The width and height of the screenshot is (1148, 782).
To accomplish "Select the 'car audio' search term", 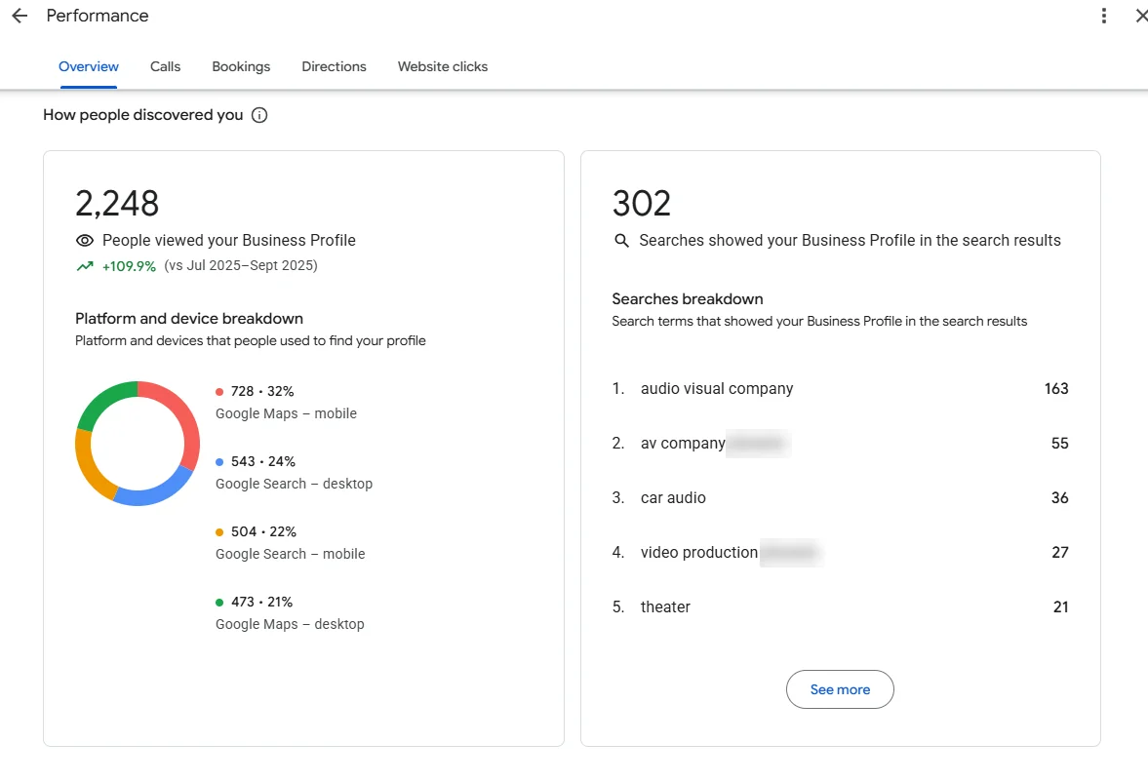I will (x=673, y=498).
